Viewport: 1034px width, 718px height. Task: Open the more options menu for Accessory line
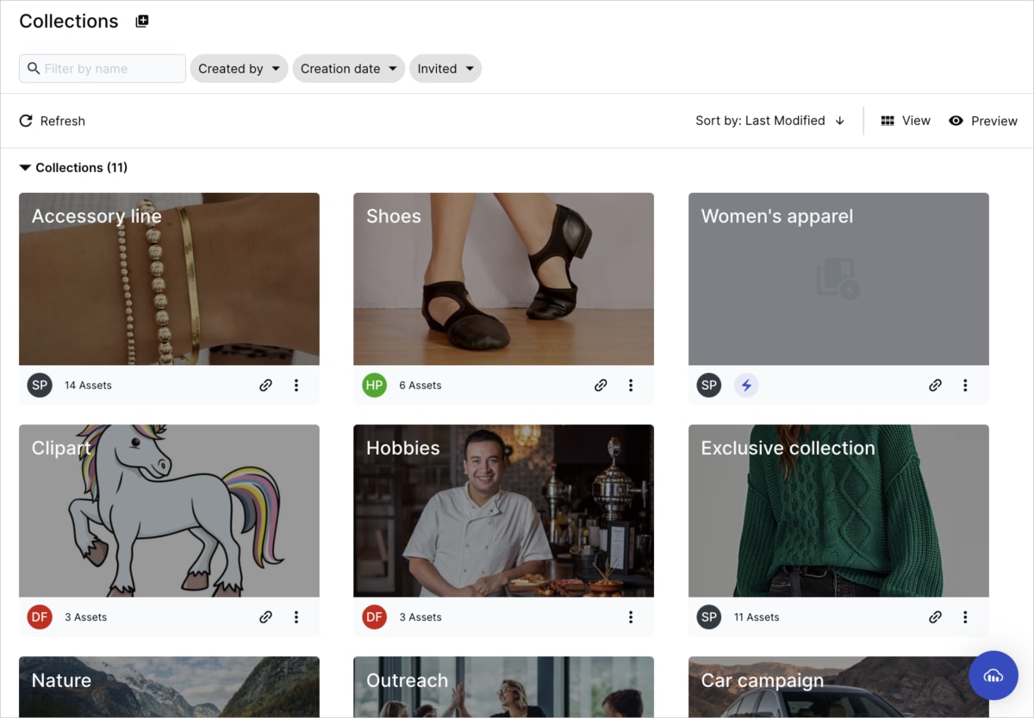(296, 386)
